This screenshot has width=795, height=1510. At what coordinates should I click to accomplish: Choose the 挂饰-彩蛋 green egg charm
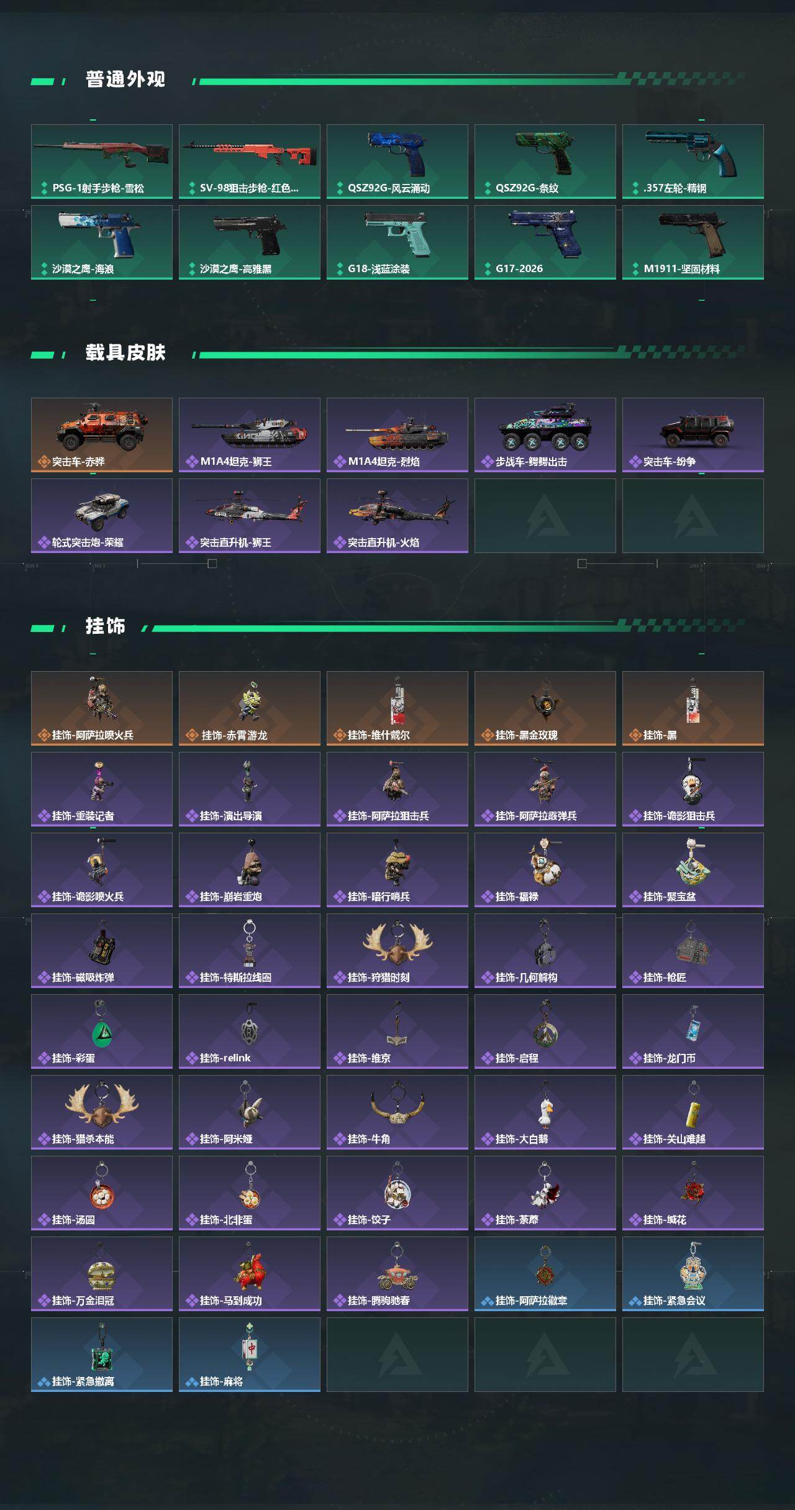[102, 1032]
